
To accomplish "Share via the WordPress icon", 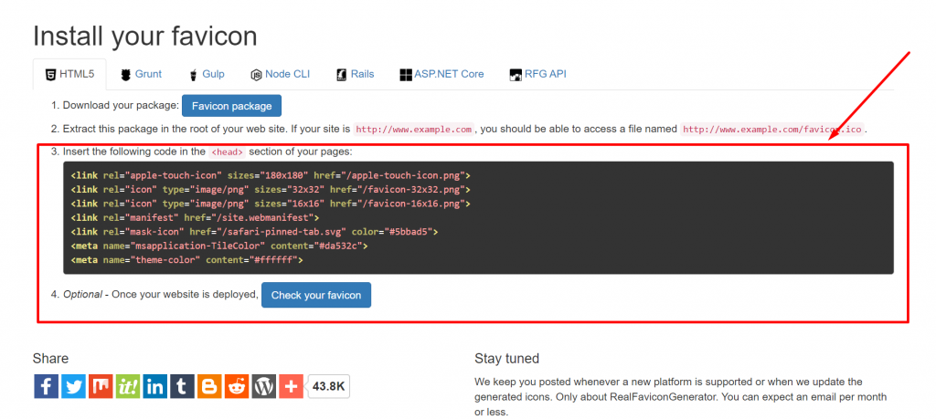I will 264,386.
